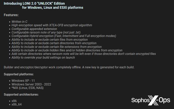The height and width of the screenshot is (109, 174).
Task: Click the 'Builder and encryptor/decryptor' paragraph
Action: pyautogui.click(x=69, y=67)
